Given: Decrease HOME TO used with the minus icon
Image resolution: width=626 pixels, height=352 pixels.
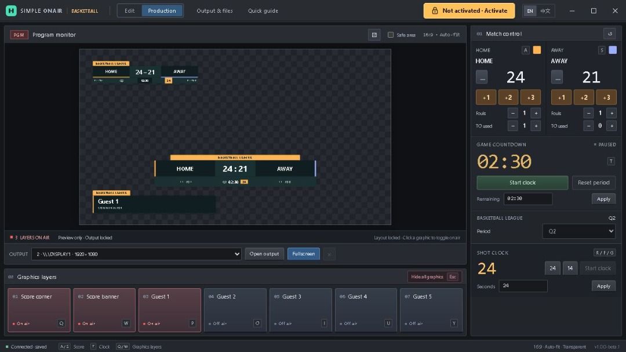Looking at the screenshot, I should pos(512,126).
